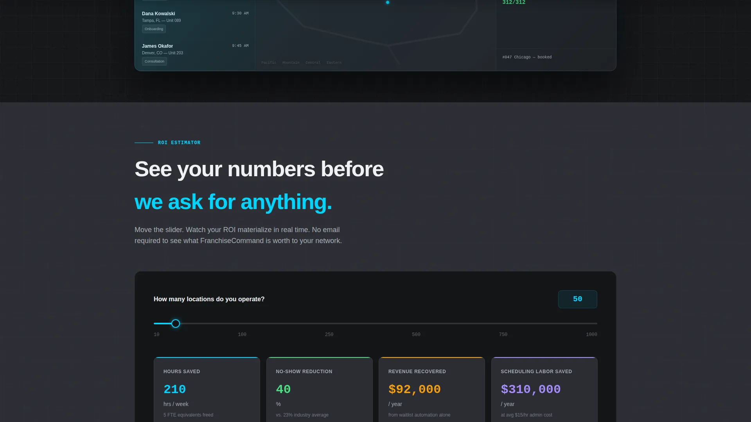Click the $92,000 revenue recovered value
Screen dimensions: 751x422
point(414,389)
